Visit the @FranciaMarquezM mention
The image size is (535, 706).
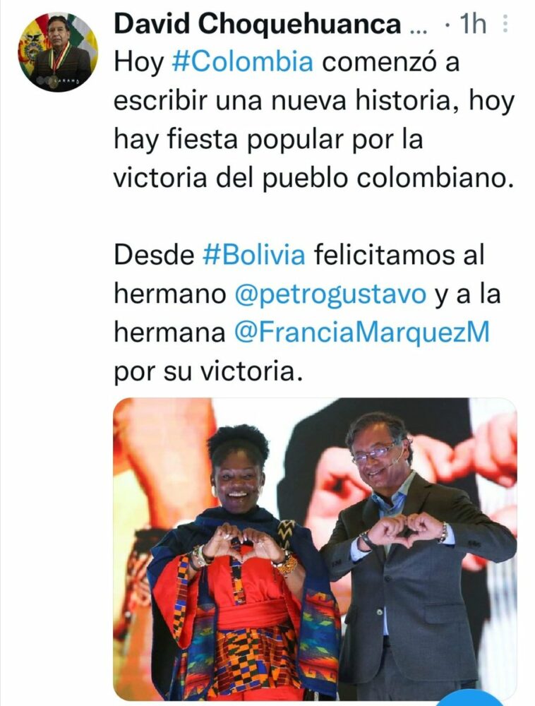click(x=362, y=333)
